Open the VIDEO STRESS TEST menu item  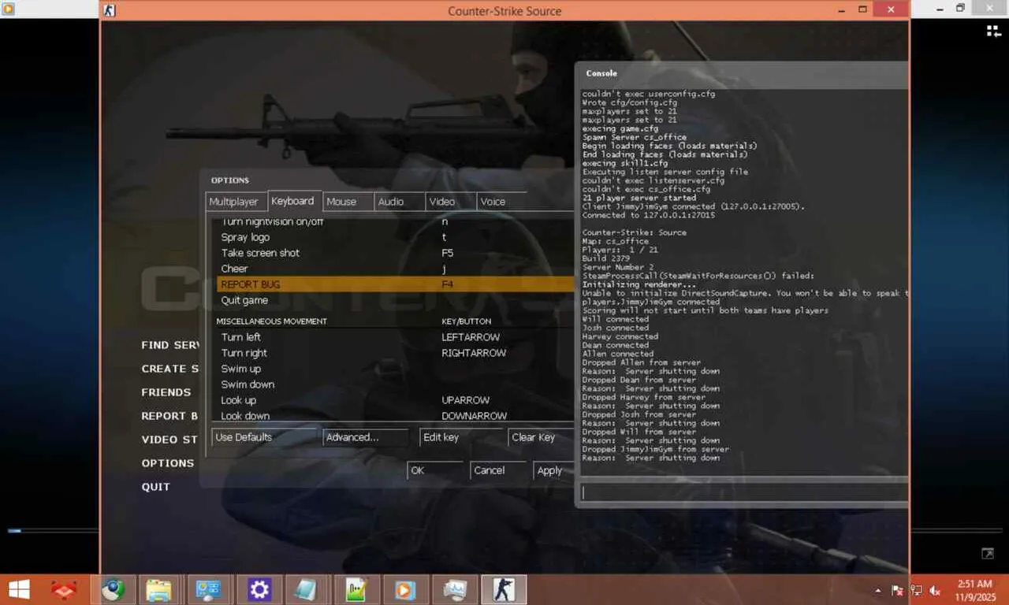[x=170, y=440]
